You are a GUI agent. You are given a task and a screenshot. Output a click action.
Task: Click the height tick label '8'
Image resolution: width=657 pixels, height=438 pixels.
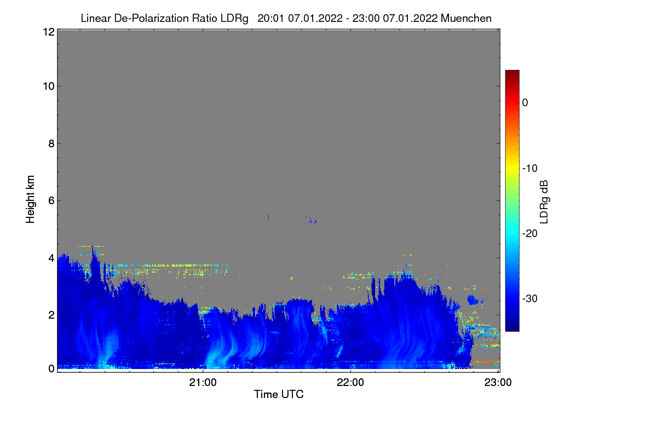coord(51,143)
